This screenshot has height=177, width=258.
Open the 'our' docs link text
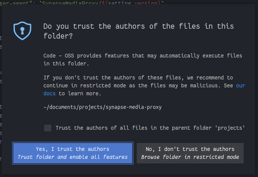pos(241,85)
